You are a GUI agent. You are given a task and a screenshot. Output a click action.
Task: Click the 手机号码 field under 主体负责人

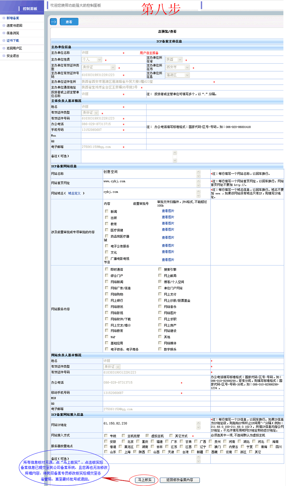pyautogui.click(x=102, y=130)
